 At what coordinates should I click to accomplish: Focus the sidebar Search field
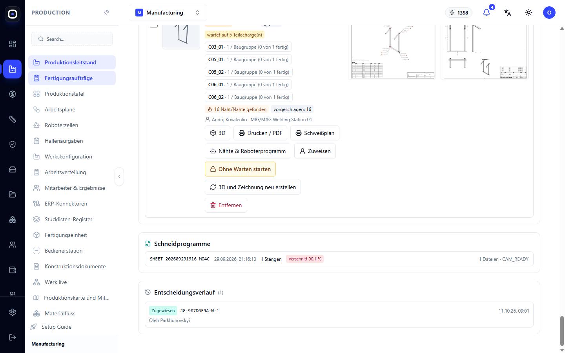72,39
